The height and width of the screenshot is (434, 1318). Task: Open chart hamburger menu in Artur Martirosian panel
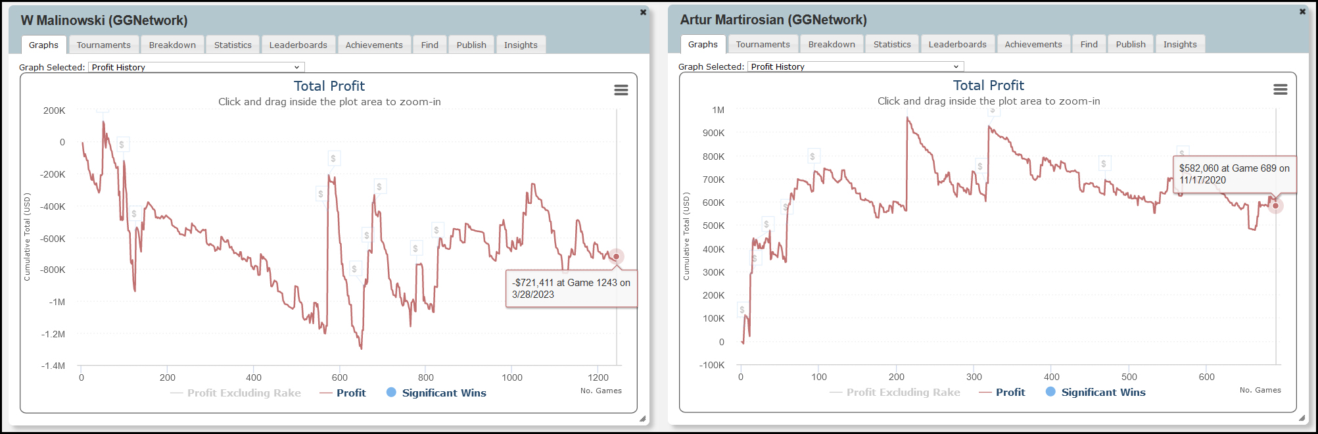(1280, 89)
